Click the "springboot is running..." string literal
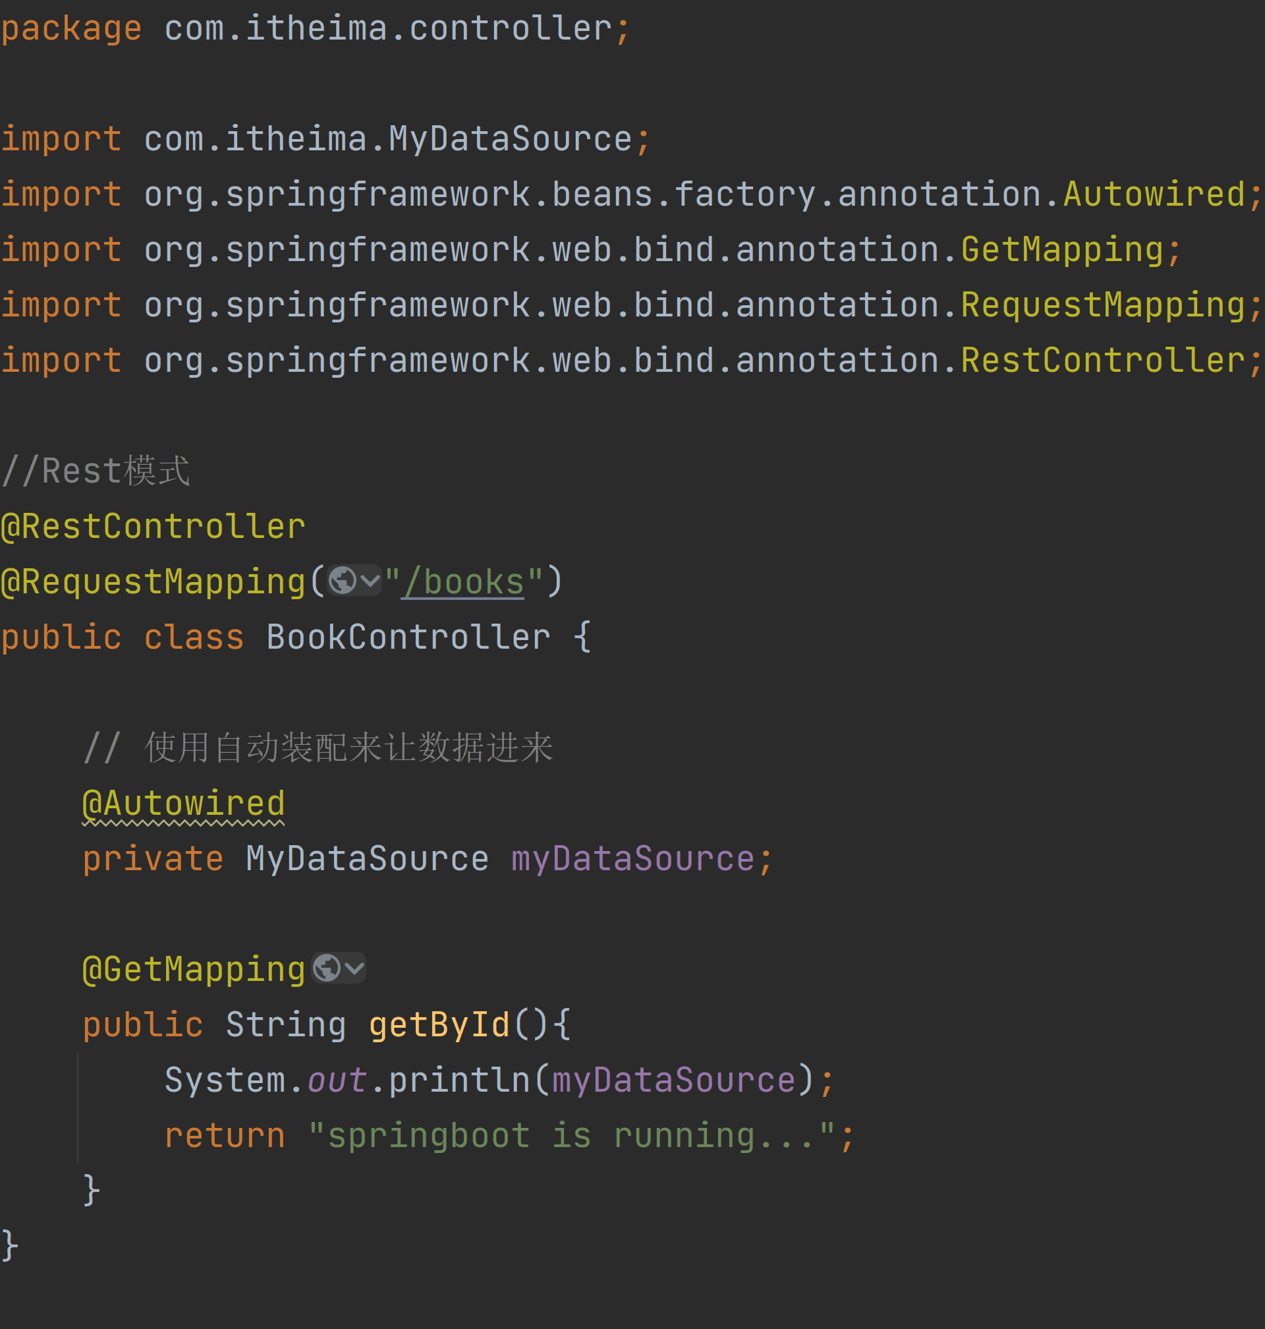The height and width of the screenshot is (1329, 1265). [x=571, y=1136]
